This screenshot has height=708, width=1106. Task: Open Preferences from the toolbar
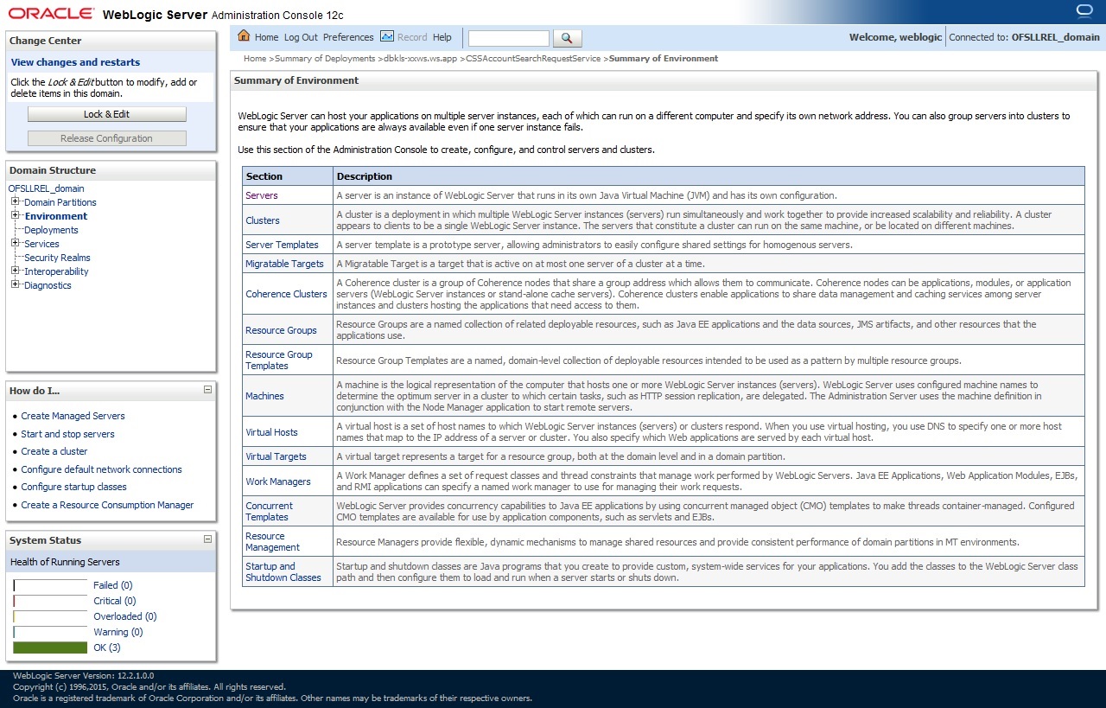[348, 37]
